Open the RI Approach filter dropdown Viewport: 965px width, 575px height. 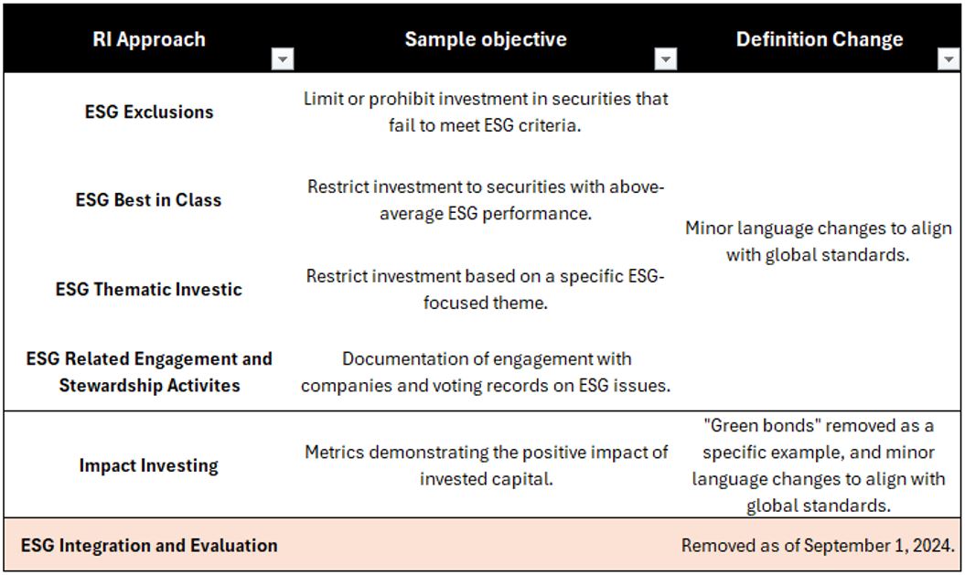coord(284,59)
